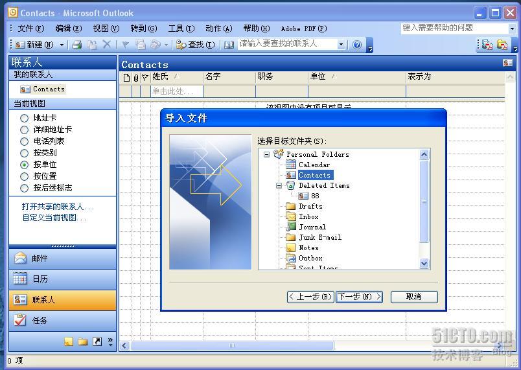Open the 编辑(E) menu
Image resolution: width=521 pixels, height=370 pixels.
(69, 29)
